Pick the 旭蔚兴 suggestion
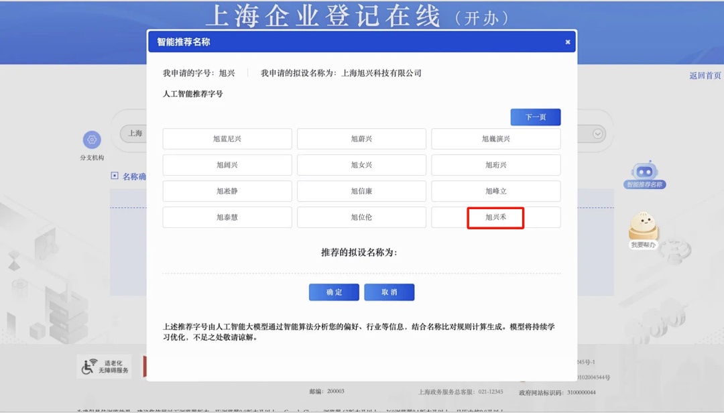The height and width of the screenshot is (413, 724). point(361,139)
